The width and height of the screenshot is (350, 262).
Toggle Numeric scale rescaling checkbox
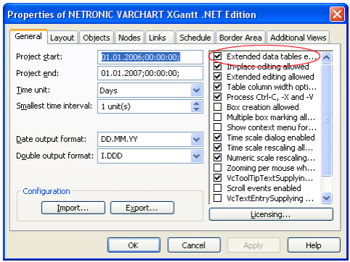pyautogui.click(x=217, y=158)
